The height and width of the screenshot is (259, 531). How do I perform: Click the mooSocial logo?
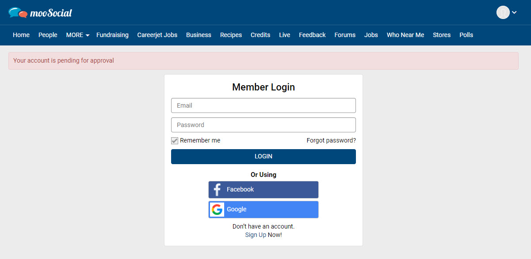pyautogui.click(x=40, y=13)
